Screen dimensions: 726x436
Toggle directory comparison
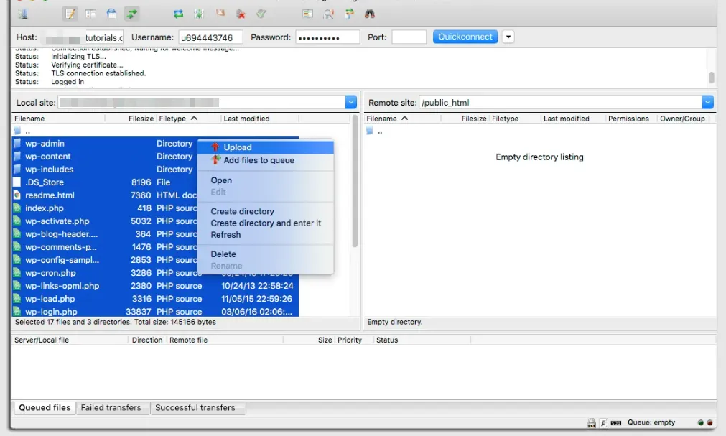[x=328, y=14]
